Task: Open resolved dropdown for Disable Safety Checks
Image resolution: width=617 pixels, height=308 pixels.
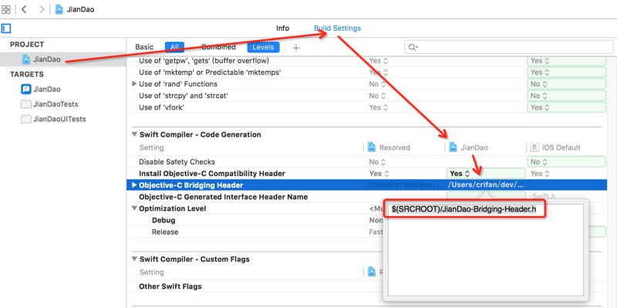Action: click(x=378, y=162)
